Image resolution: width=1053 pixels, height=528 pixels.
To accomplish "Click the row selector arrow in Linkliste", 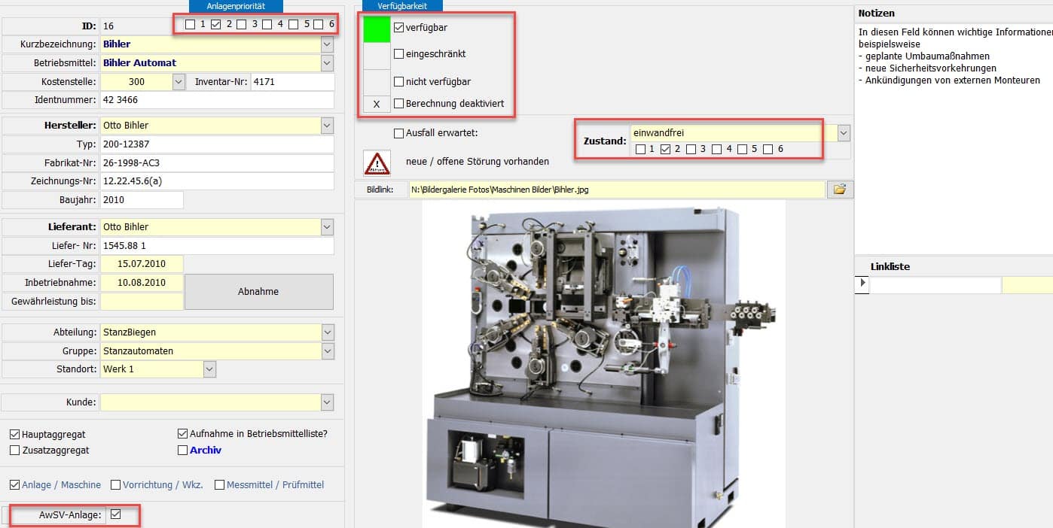I will 862,284.
